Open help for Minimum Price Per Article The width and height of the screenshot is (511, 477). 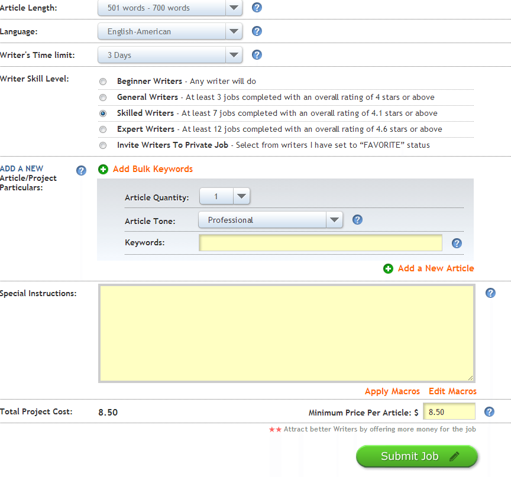click(x=489, y=412)
